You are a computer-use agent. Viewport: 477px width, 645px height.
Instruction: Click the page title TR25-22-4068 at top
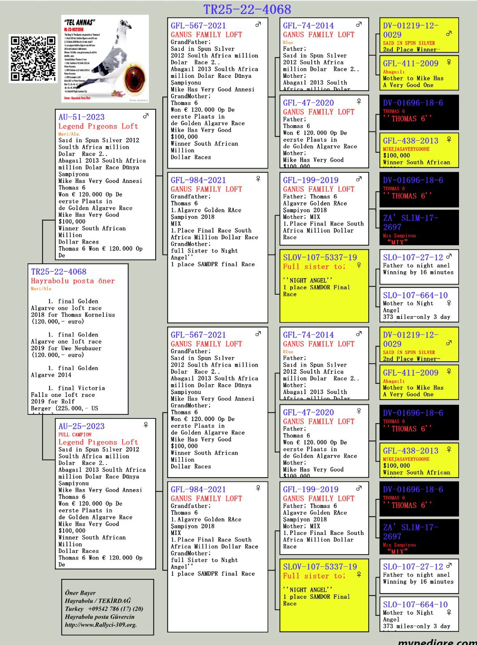coord(247,9)
